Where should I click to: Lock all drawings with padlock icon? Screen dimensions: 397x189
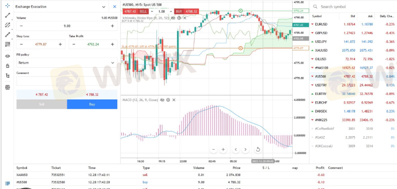click(7, 66)
